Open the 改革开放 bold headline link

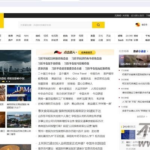tap(43, 68)
